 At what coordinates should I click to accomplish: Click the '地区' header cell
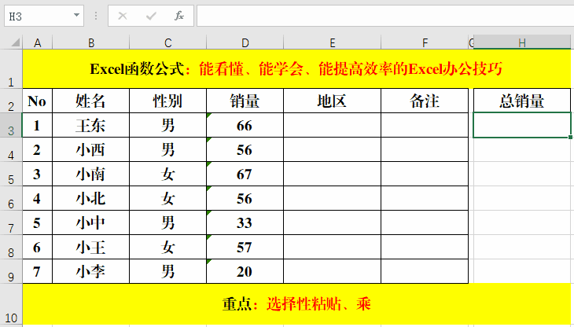pos(332,101)
